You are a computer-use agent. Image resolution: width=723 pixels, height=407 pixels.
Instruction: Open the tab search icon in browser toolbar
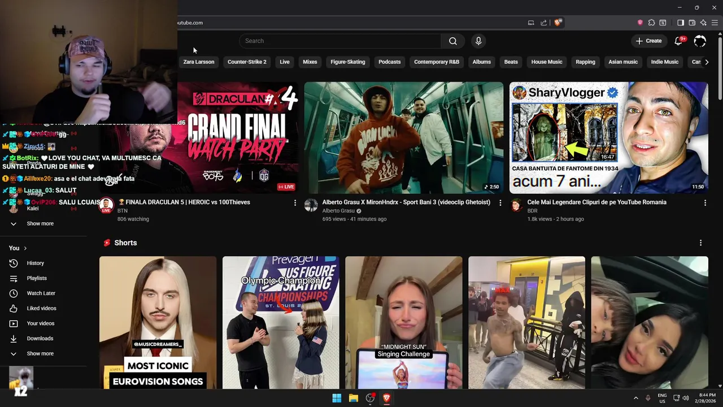(x=663, y=23)
